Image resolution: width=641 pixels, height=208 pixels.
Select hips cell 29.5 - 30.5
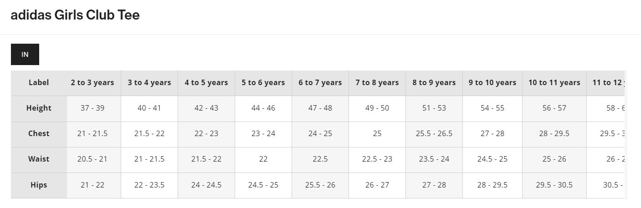tap(554, 185)
